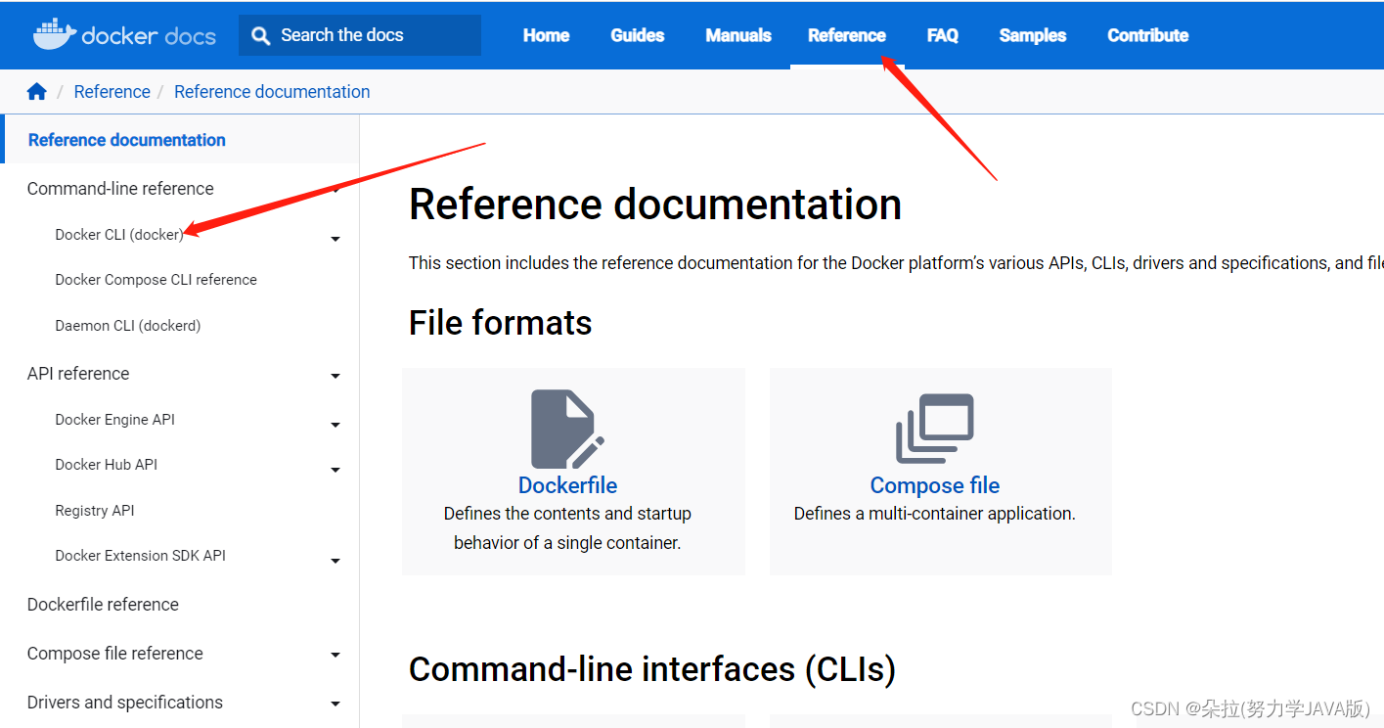This screenshot has height=728, width=1384.
Task: Click 'Defines a multi-container application.' text
Action: pos(935,514)
